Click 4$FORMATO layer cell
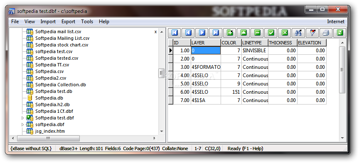 tap(206, 67)
